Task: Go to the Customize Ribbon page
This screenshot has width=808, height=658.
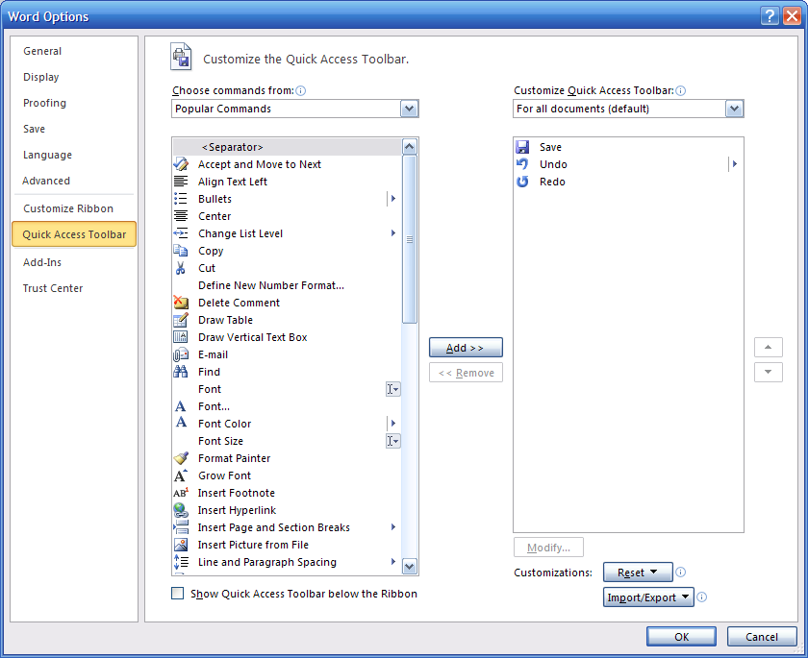Action: 74,208
